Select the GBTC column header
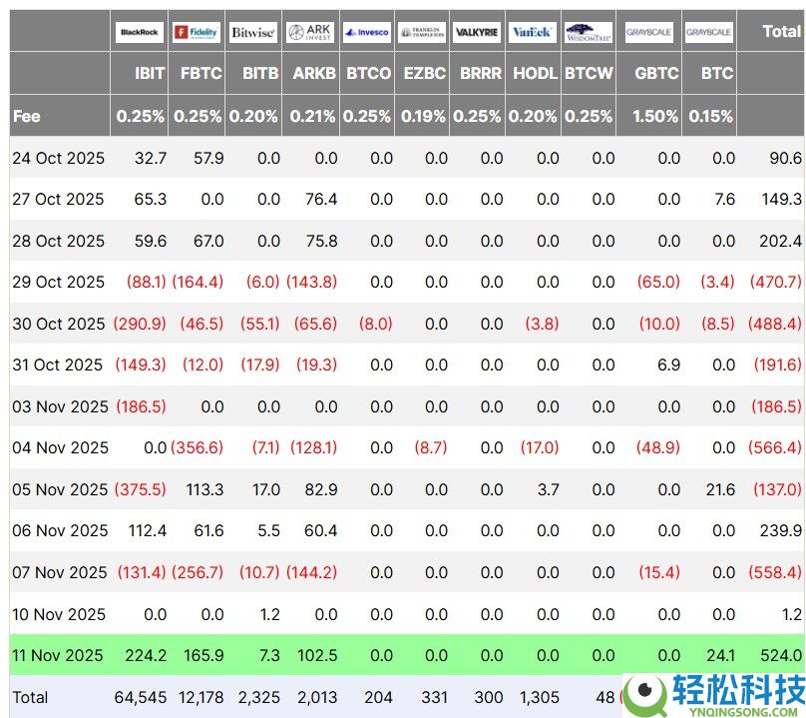Image resolution: width=806 pixels, height=718 pixels. (657, 73)
